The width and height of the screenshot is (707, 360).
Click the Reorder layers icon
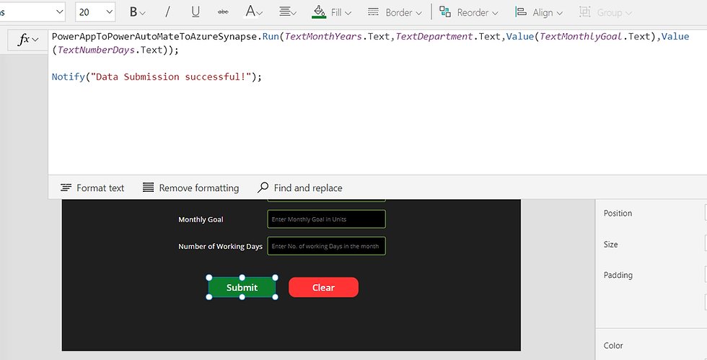(445, 12)
